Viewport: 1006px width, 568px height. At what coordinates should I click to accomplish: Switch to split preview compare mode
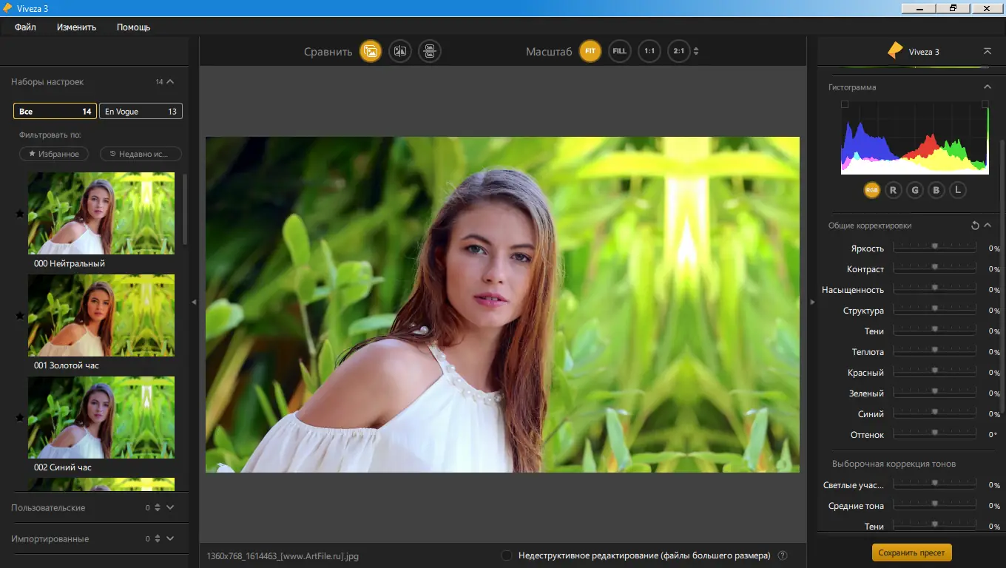tap(400, 51)
